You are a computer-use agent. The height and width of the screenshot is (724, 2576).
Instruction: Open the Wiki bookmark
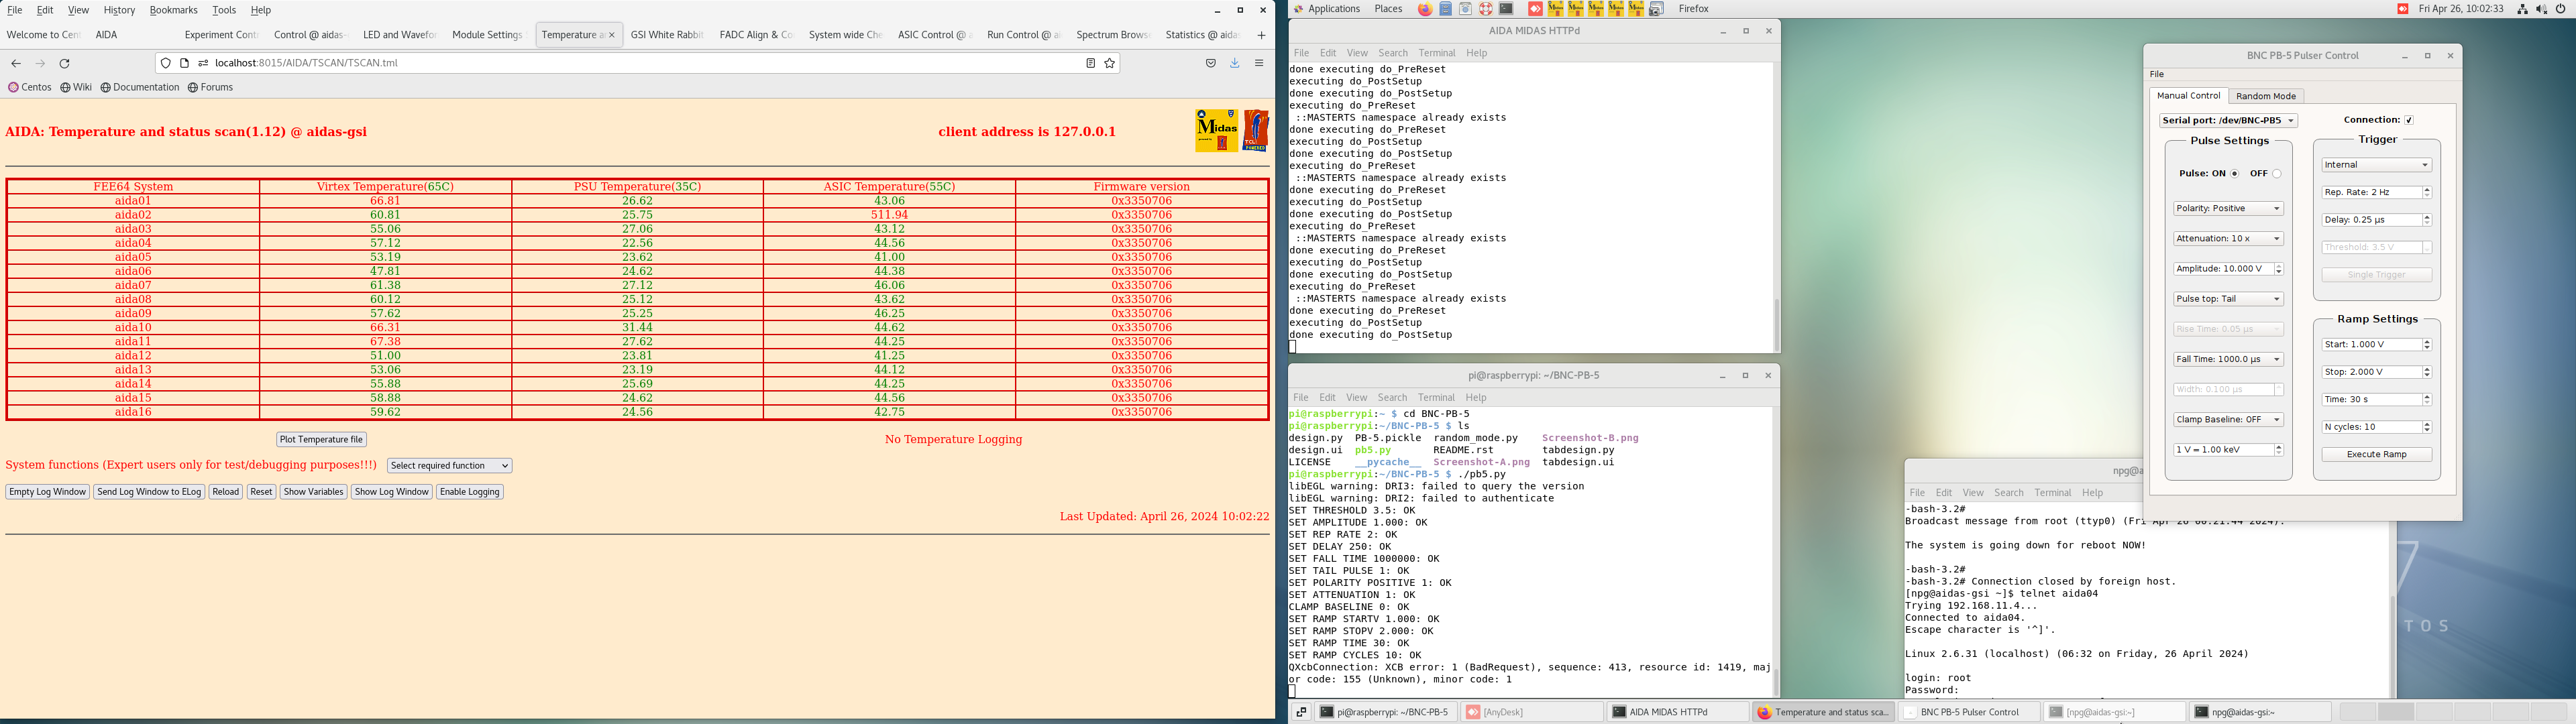click(x=76, y=87)
